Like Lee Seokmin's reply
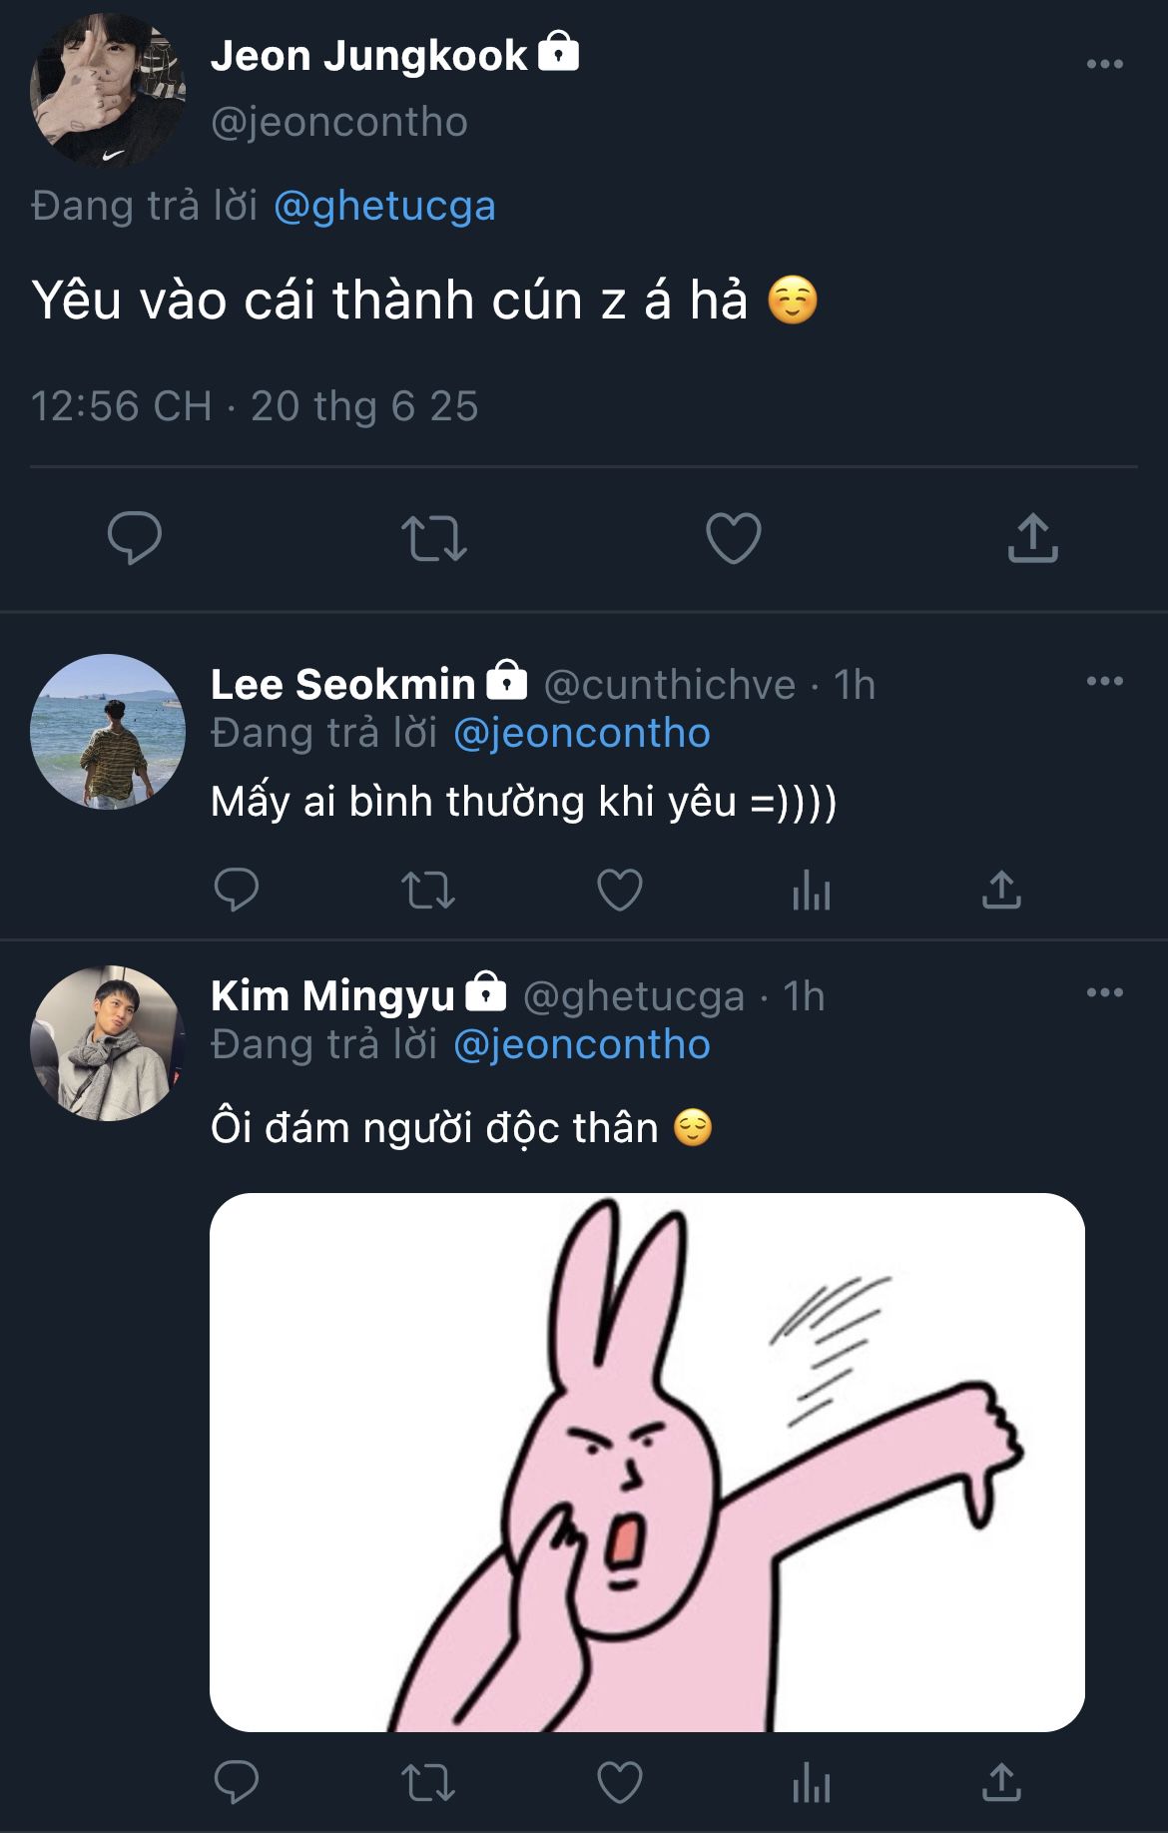 619,890
